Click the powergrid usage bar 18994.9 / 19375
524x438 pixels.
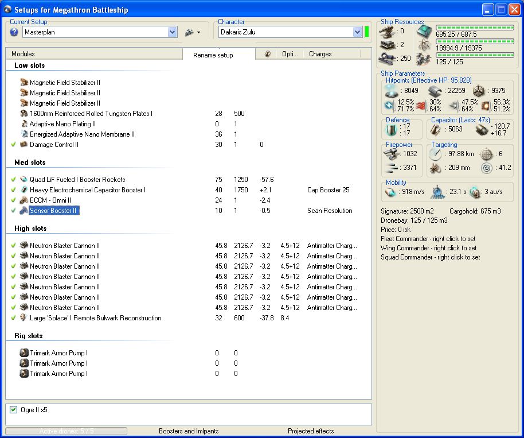coord(475,41)
